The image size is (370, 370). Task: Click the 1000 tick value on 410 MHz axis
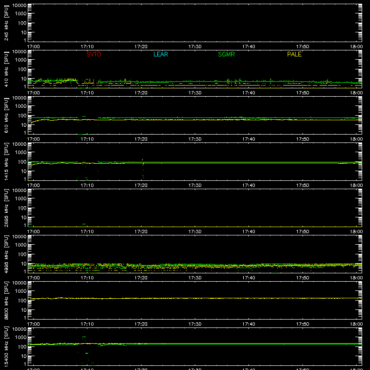pyautogui.click(x=21, y=60)
